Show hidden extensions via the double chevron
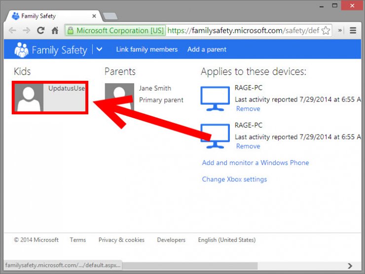The height and width of the screenshot is (274, 365). [340, 30]
